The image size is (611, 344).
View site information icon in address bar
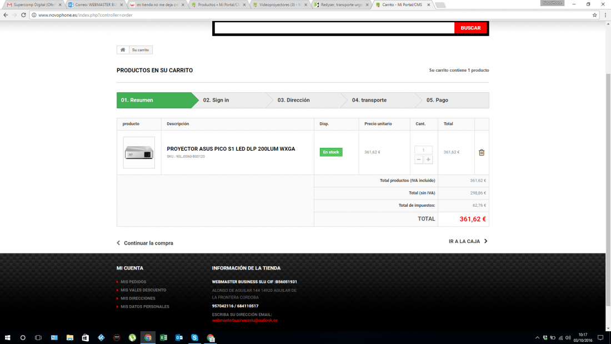[34, 15]
